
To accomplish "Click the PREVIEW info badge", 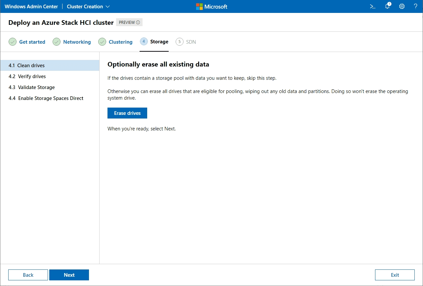I will 129,23.
